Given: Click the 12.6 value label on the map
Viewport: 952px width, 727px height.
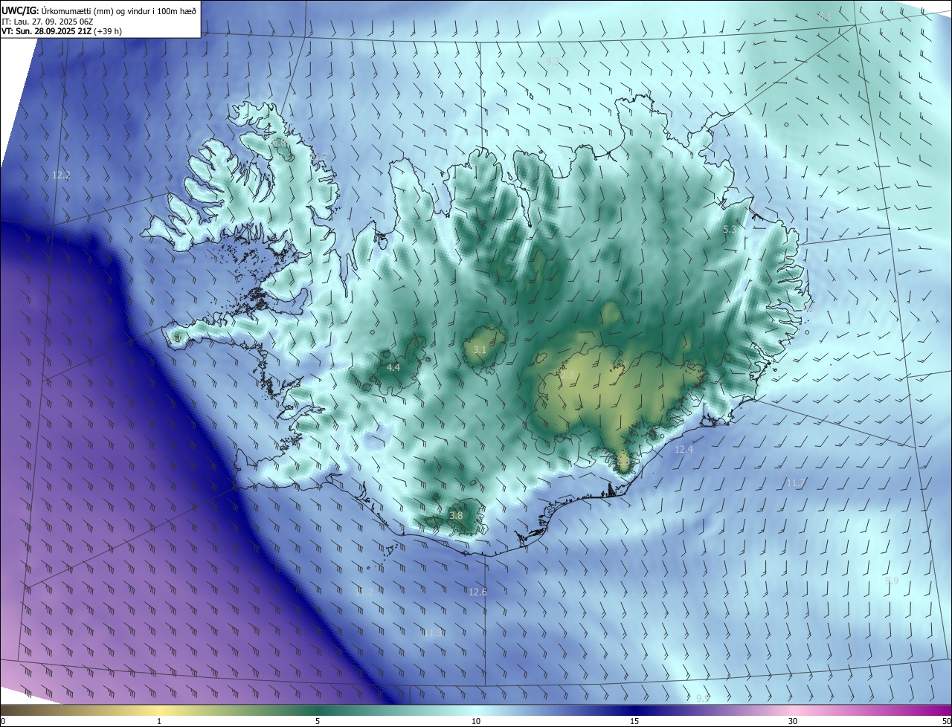Looking at the screenshot, I should tap(477, 592).
